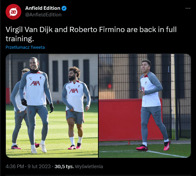Click the AXA logo on the tall player's shirt
The image size is (196, 176).
click(x=35, y=83)
